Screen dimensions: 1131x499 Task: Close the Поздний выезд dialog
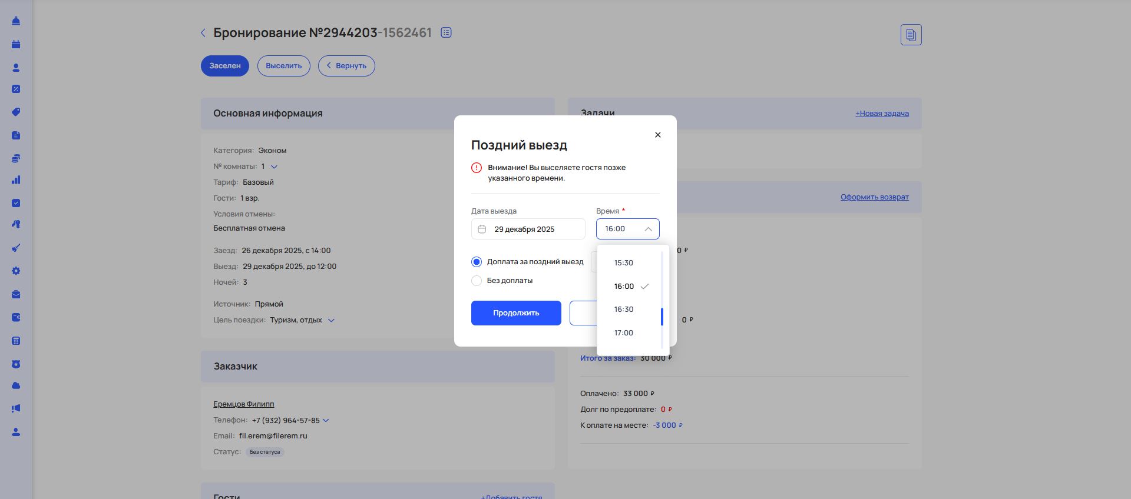(658, 135)
